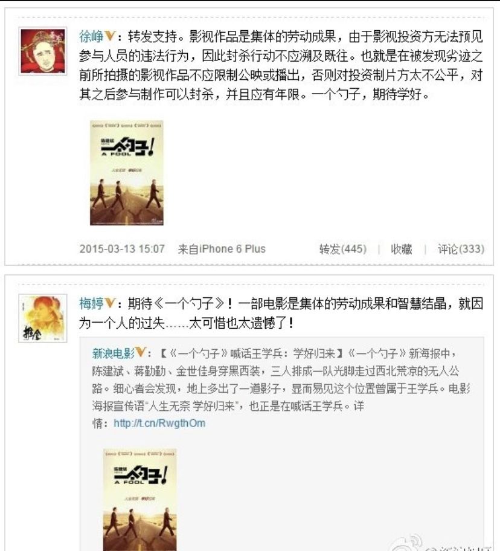Click the 梅婷 username link
The image size is (500, 551).
pyautogui.click(x=91, y=303)
